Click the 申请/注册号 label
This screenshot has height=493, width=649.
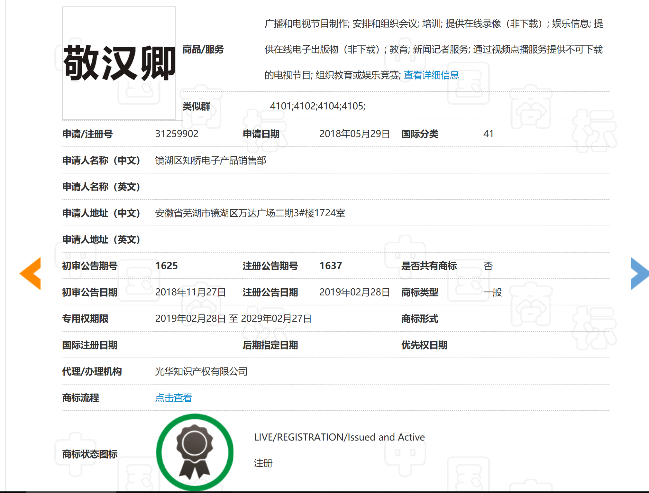(87, 134)
